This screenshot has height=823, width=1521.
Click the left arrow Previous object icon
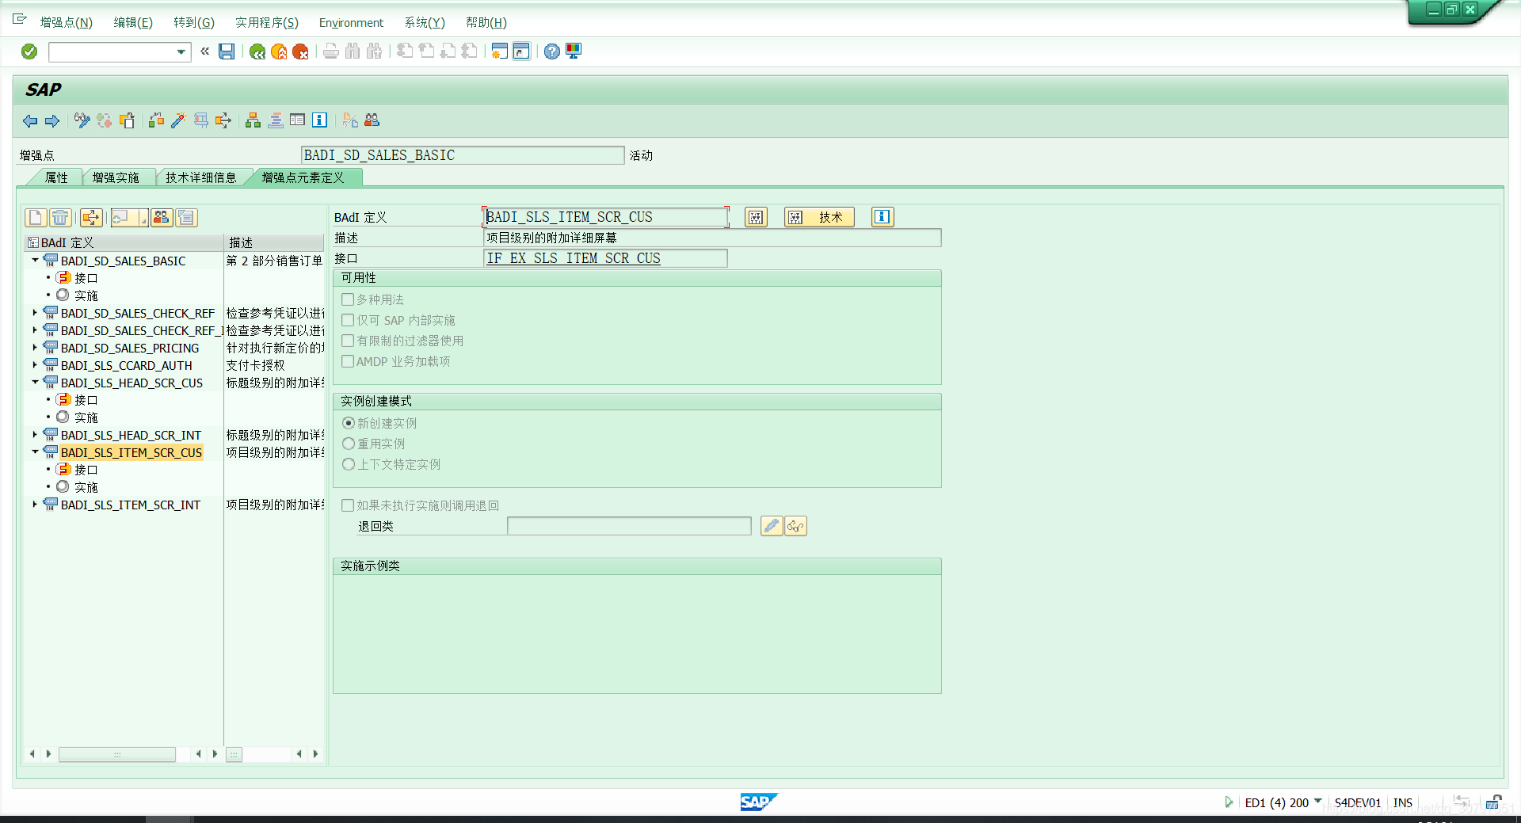click(x=30, y=120)
